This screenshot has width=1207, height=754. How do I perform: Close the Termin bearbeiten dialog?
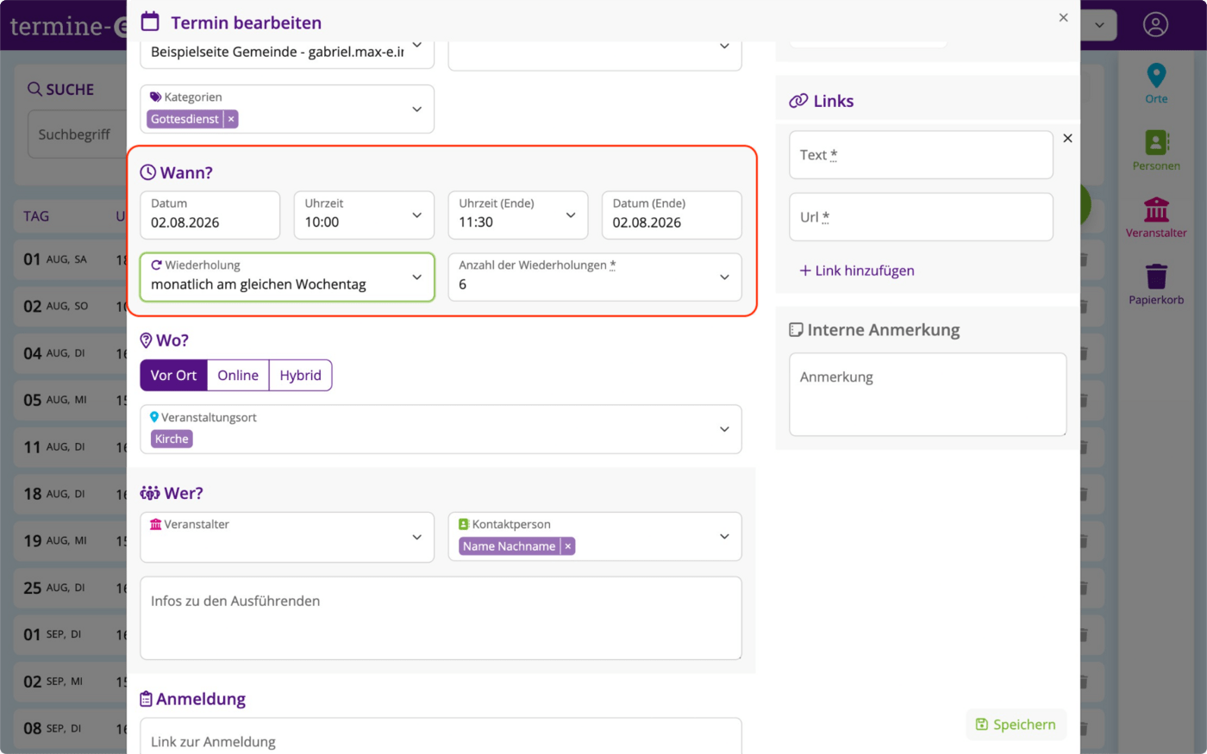pyautogui.click(x=1063, y=17)
